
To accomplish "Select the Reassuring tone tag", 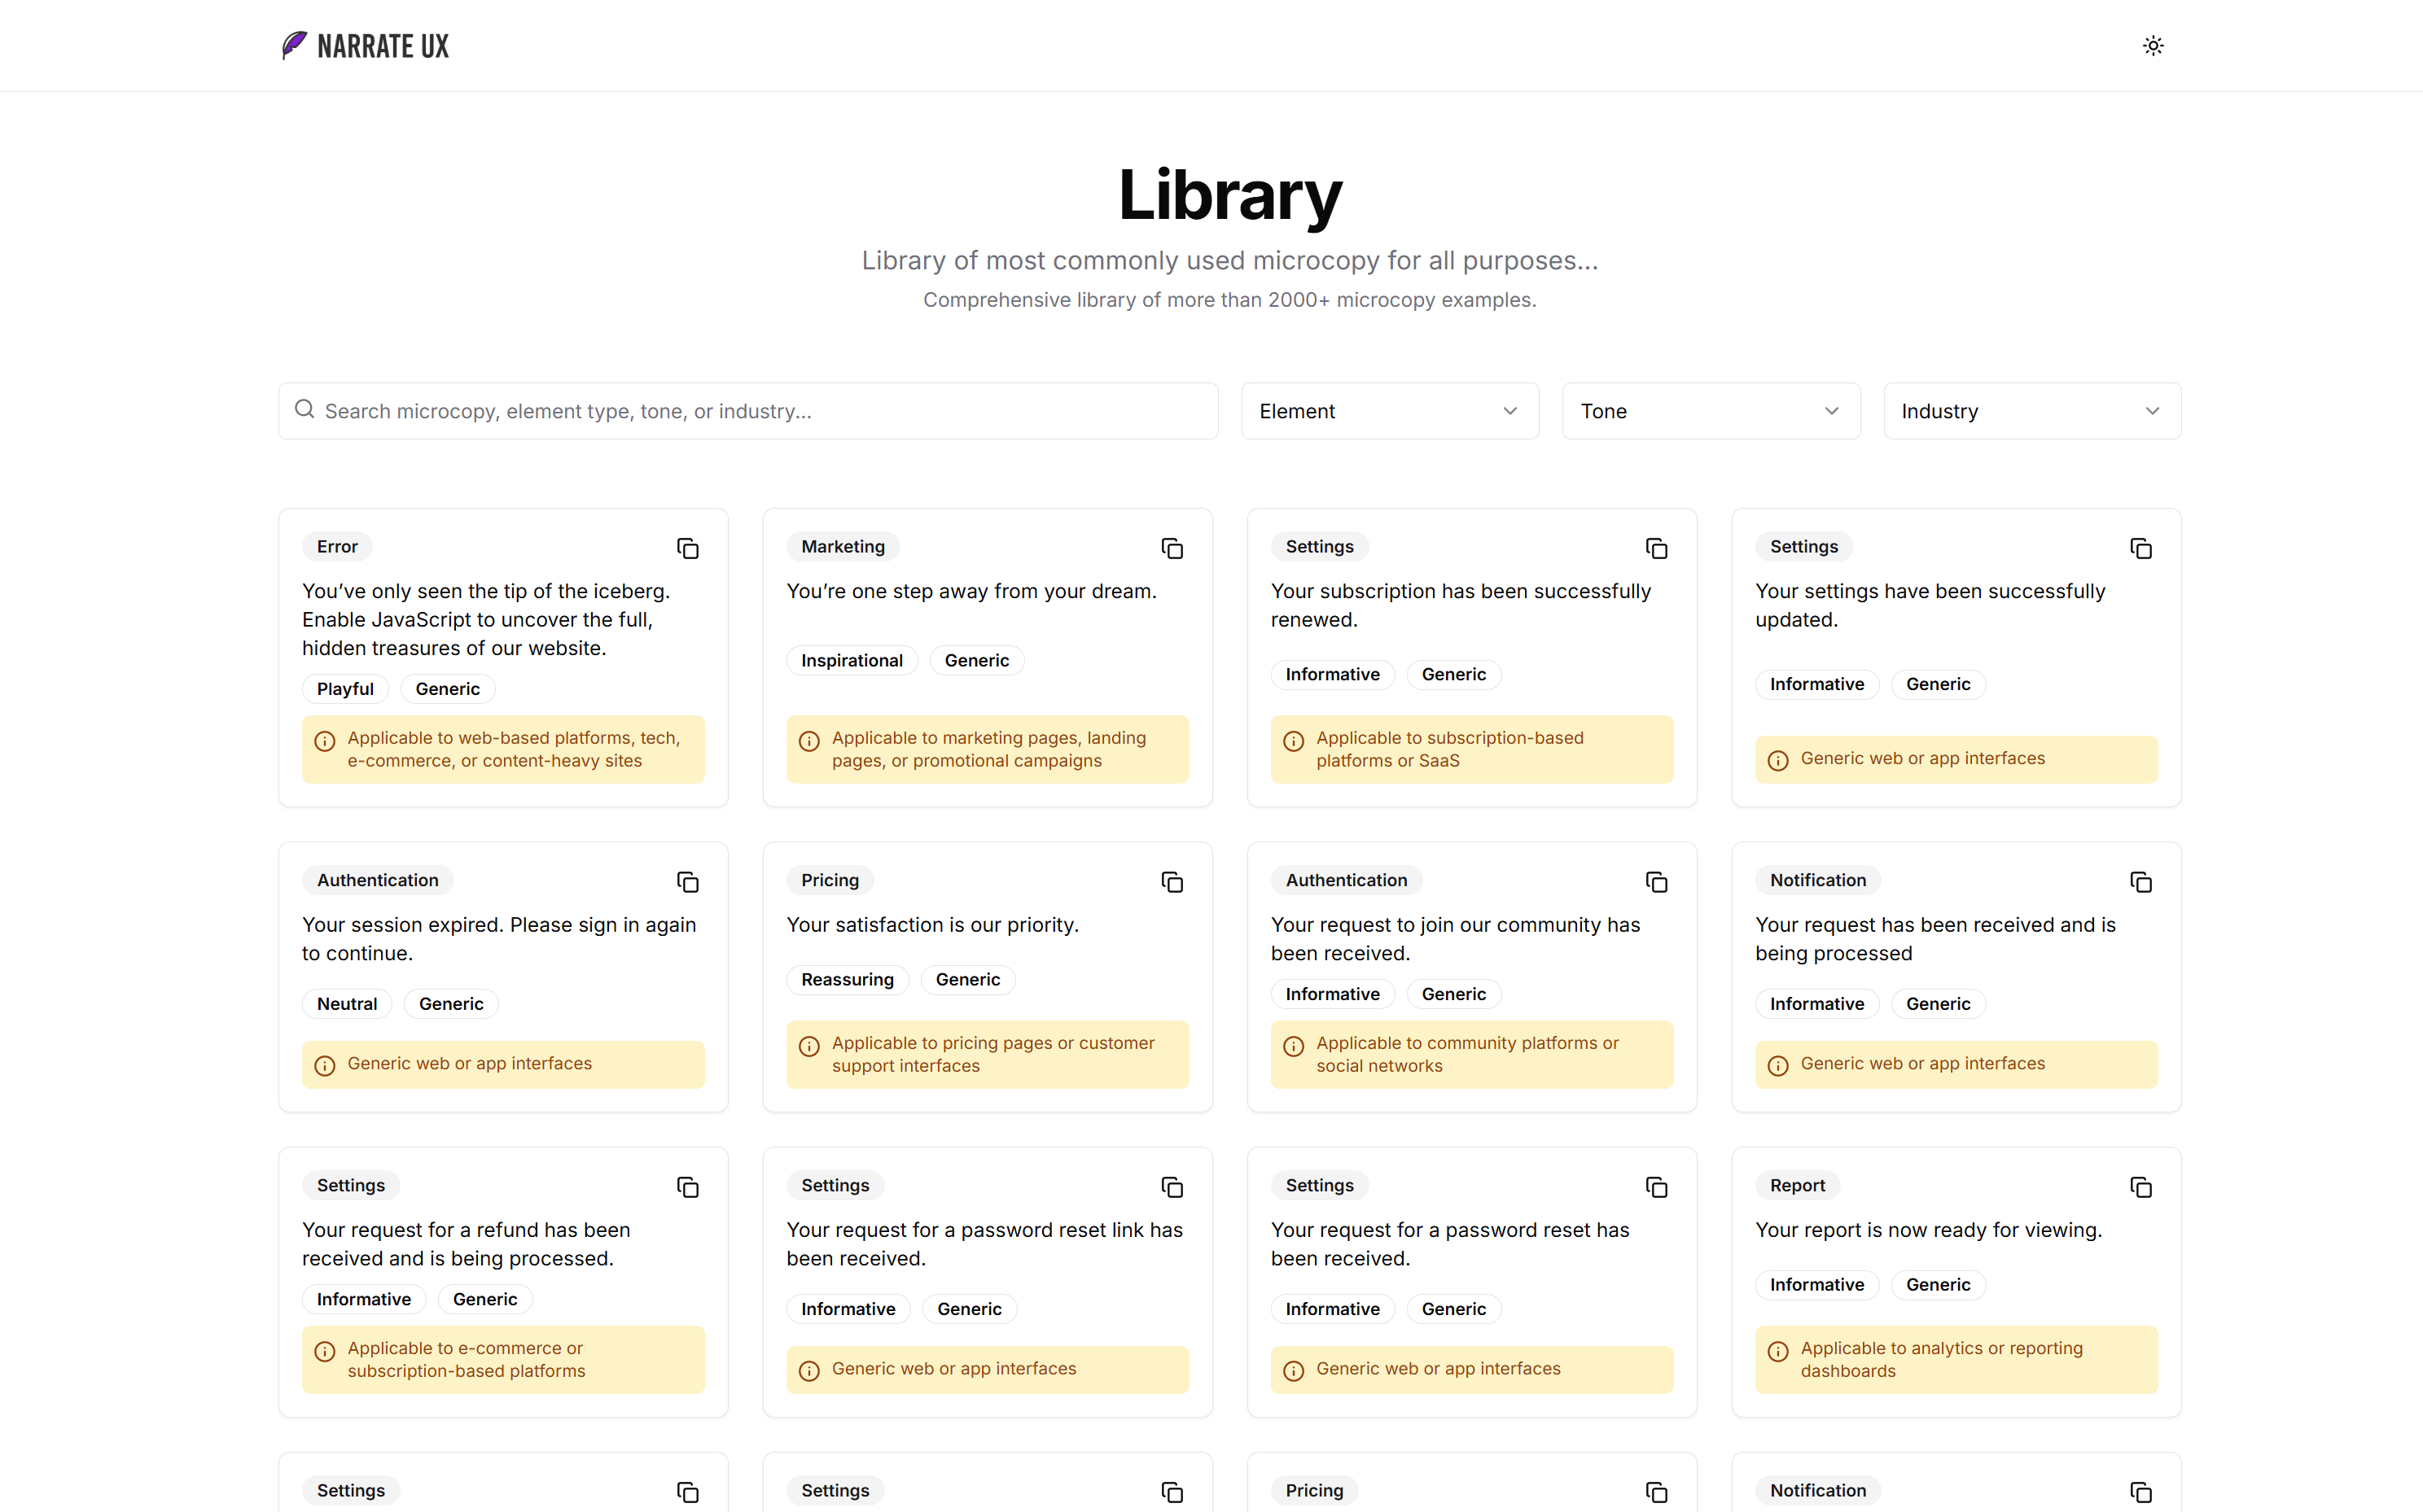I will (x=848, y=979).
